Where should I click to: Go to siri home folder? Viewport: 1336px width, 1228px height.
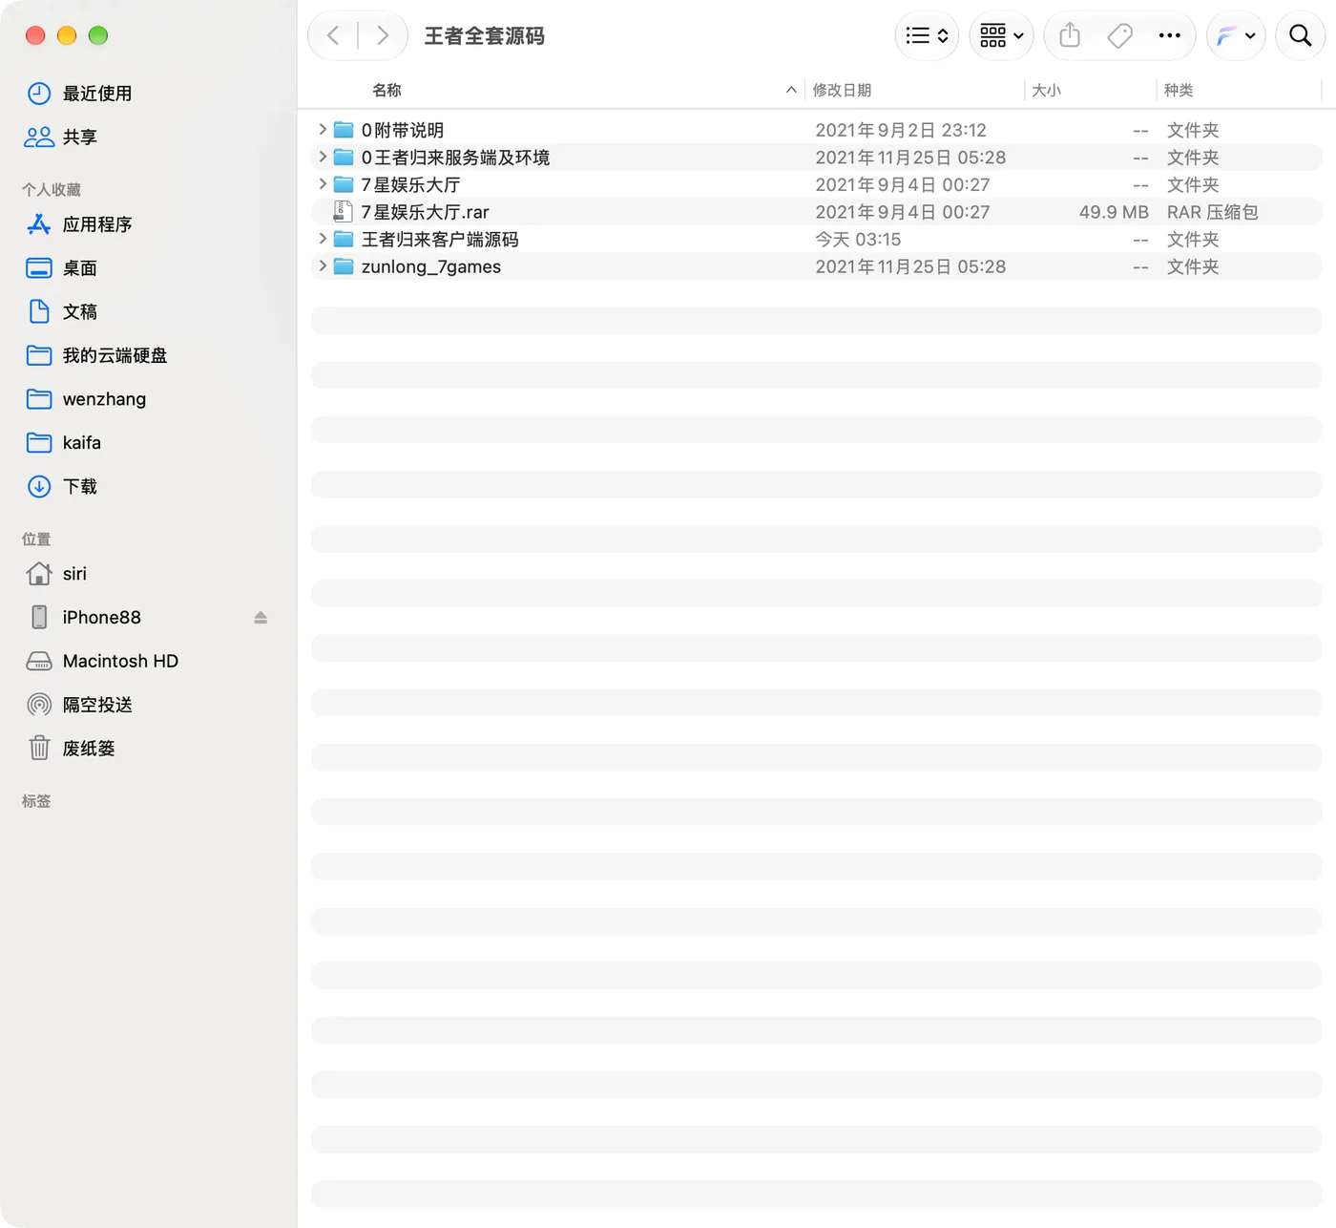(74, 574)
